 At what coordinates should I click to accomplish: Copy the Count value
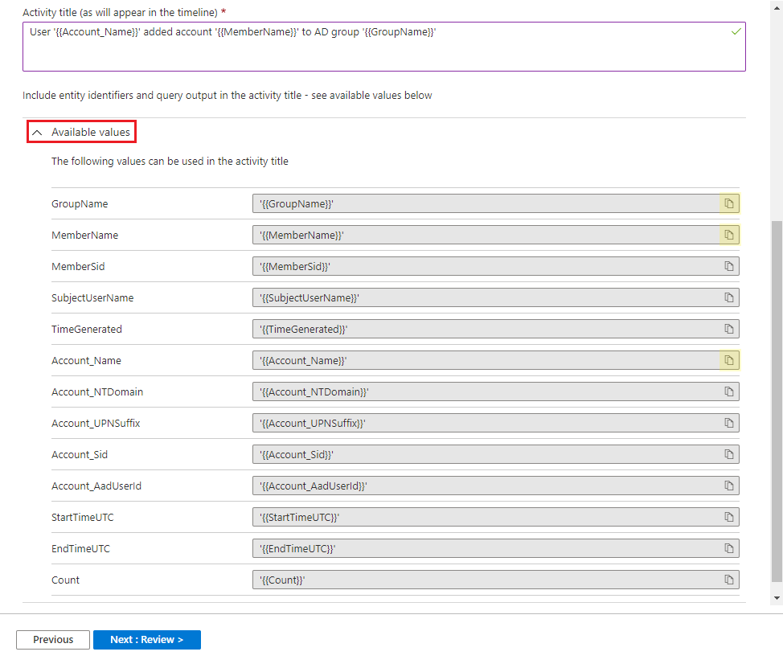729,580
